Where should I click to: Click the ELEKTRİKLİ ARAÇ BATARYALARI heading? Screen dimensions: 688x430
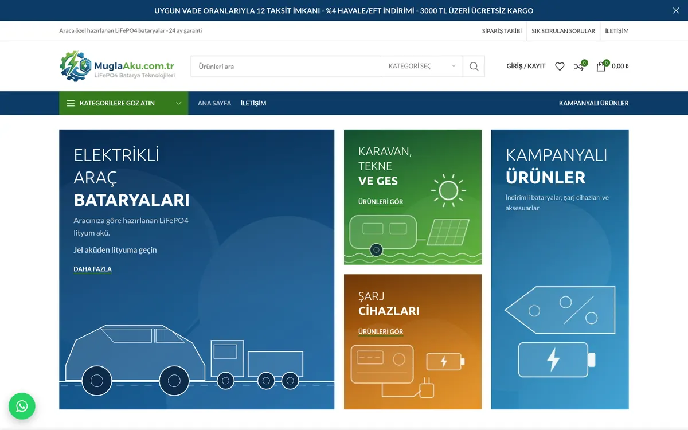(131, 178)
